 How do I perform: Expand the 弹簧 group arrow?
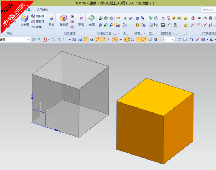point(144,33)
